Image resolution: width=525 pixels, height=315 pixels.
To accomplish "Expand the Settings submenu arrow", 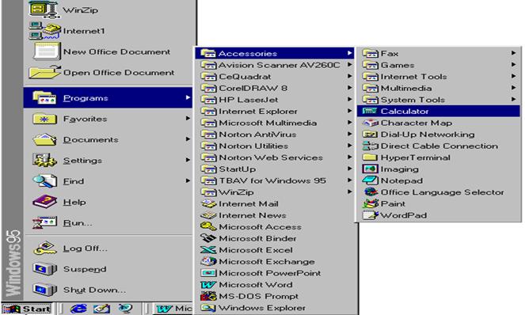I will coord(188,160).
